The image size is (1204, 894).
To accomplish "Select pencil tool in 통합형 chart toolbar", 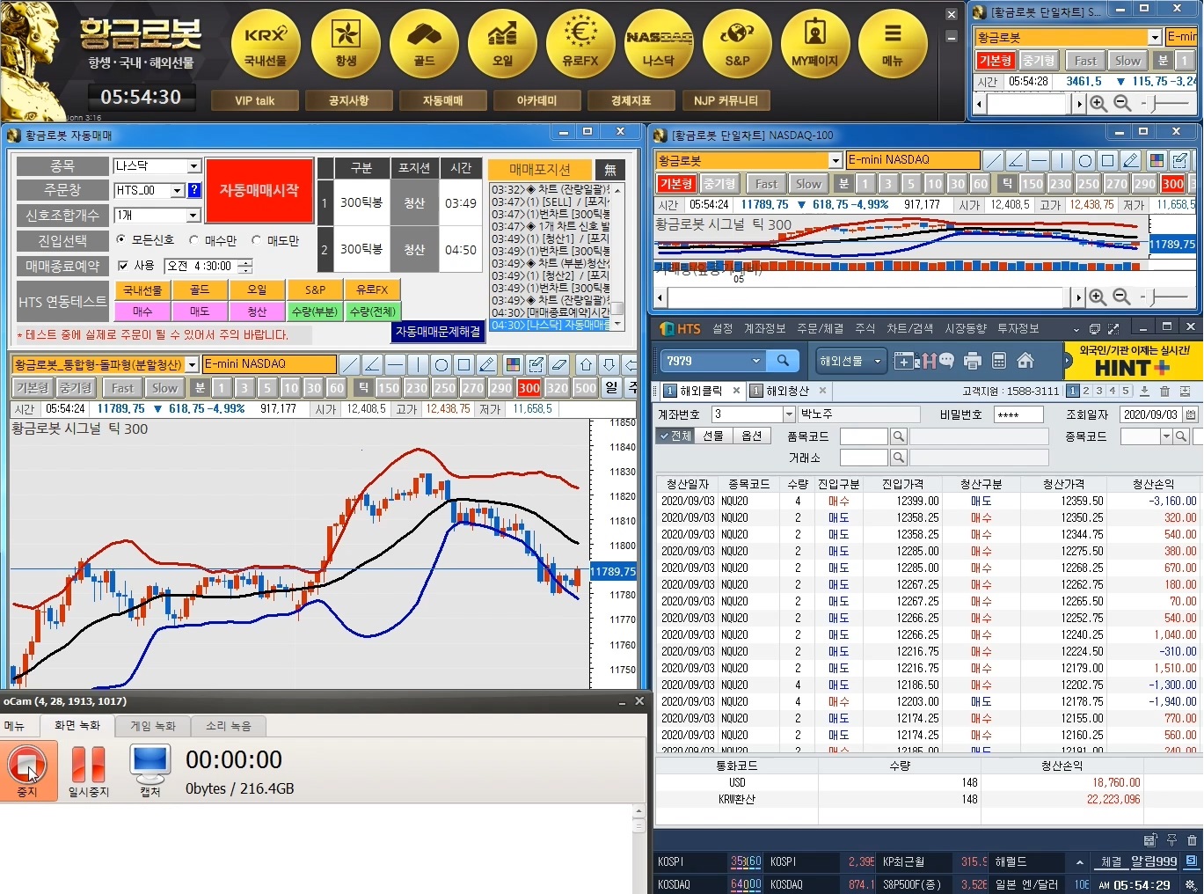I will [x=487, y=364].
